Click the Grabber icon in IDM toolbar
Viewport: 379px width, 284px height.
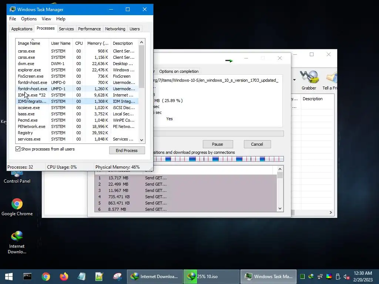tap(309, 80)
